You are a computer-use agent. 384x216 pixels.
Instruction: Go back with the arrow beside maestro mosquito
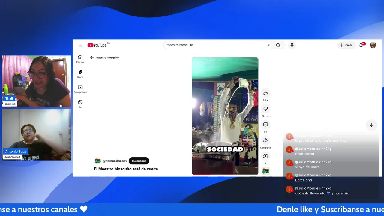point(92,58)
